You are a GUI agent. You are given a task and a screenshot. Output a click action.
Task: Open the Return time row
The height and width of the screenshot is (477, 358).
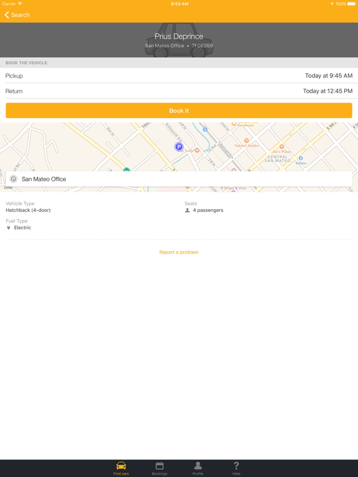coord(179,91)
